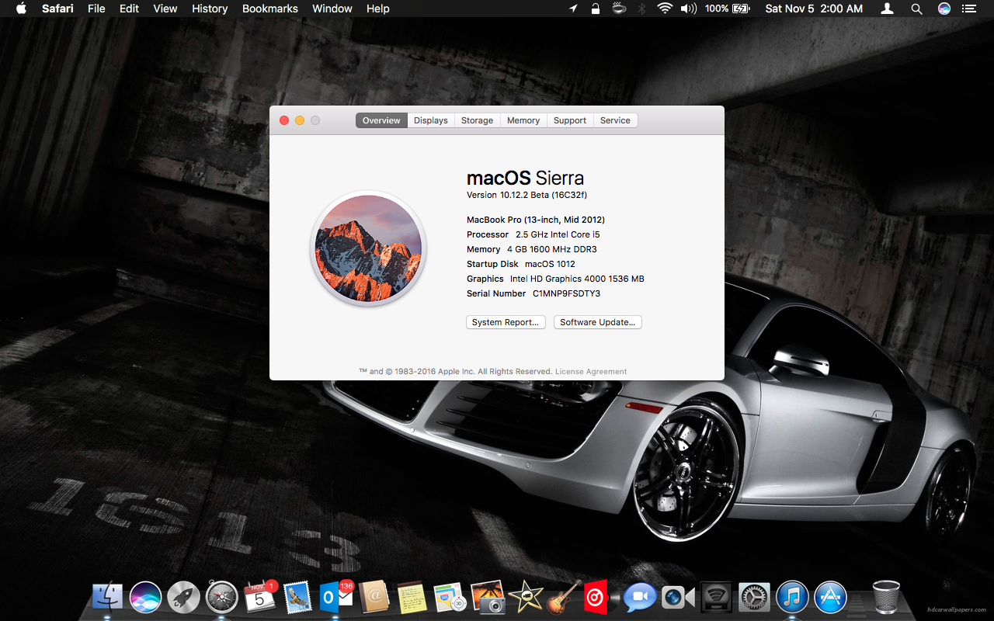Click the volume speaker icon in menu bar
994x621 pixels.
[x=688, y=9]
